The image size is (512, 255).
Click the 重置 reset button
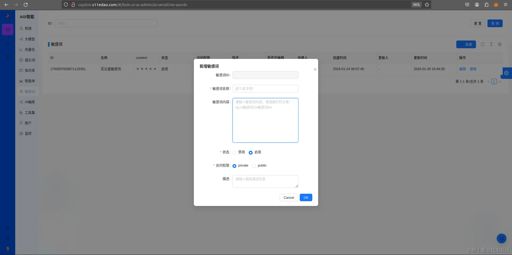[478, 23]
